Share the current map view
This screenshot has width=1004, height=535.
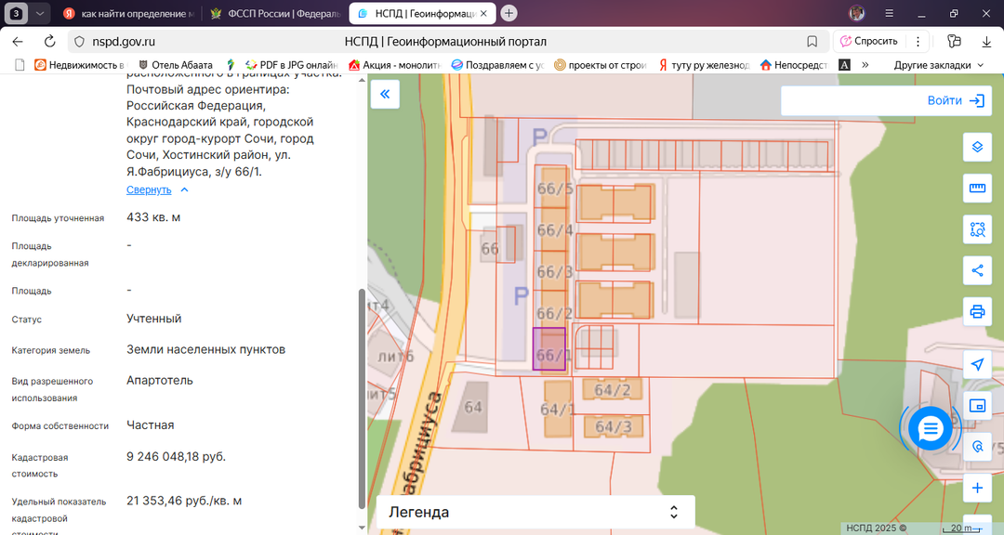[x=977, y=270]
